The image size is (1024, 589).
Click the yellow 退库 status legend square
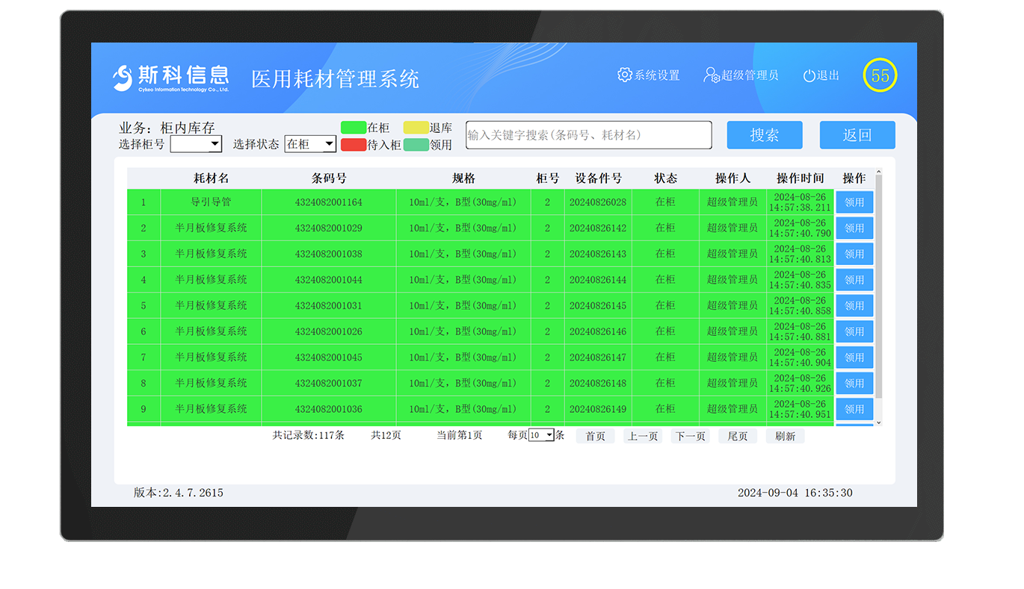[416, 127]
